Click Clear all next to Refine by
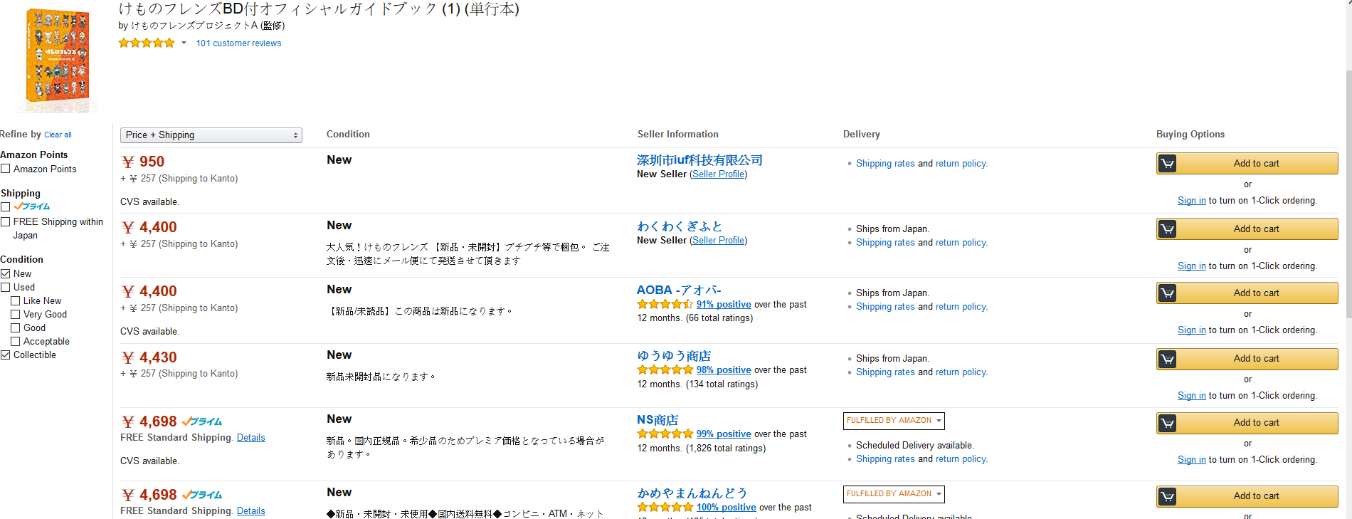Viewport: 1352px width, 519px height. (x=58, y=135)
